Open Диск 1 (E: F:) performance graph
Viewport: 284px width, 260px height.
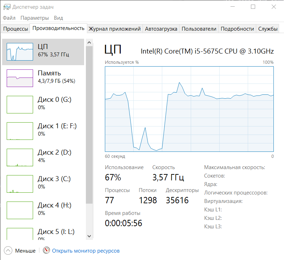(x=20, y=131)
